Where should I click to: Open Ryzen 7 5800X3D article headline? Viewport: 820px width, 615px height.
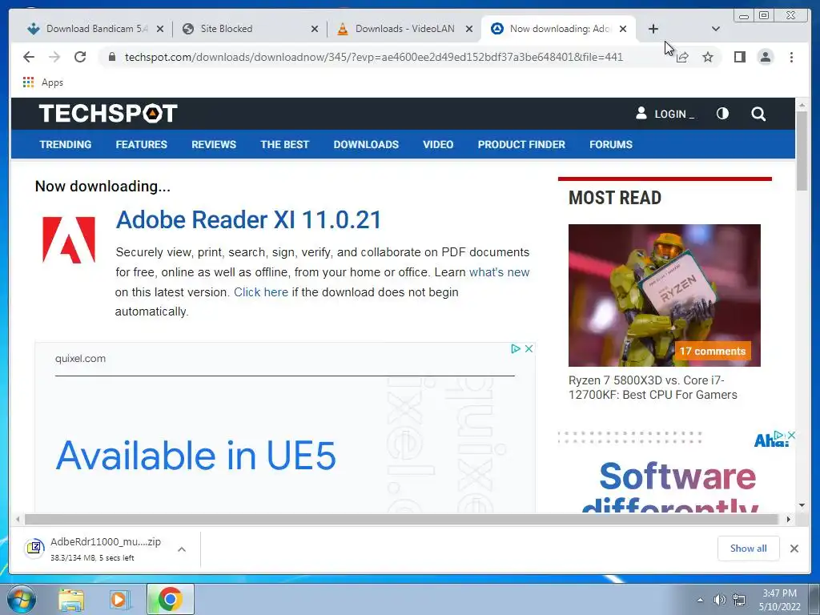[x=653, y=388]
